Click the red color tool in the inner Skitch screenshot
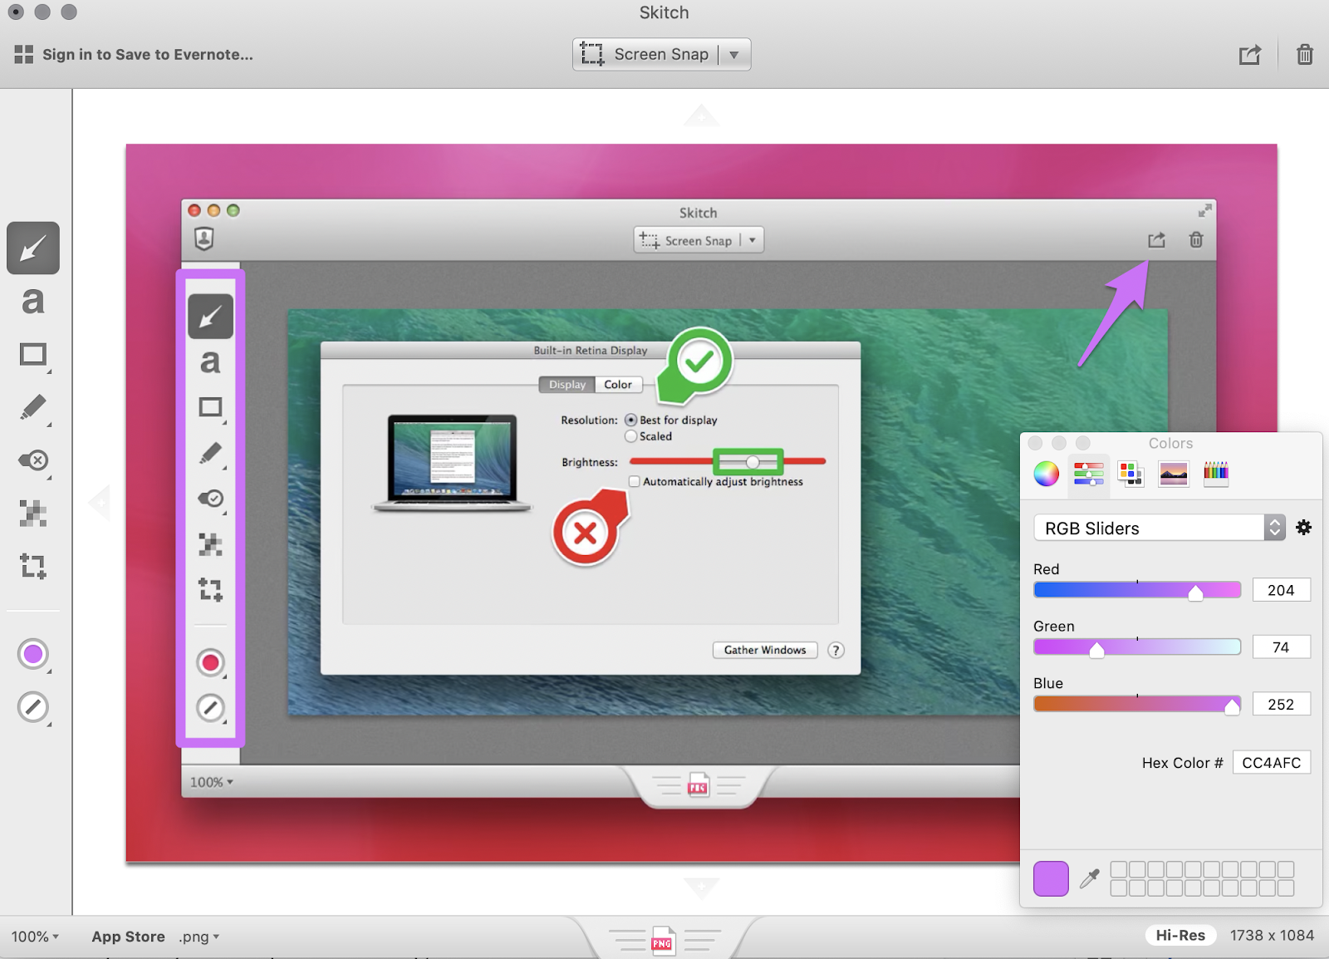 coord(211,663)
